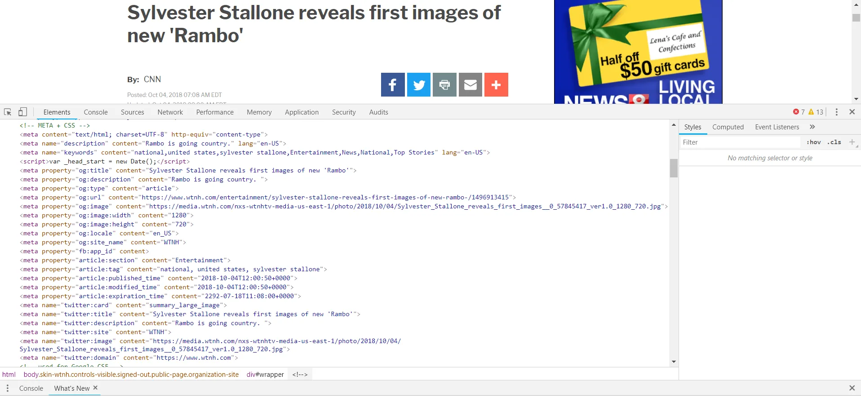Screen dimensions: 861x397
Task: Click the red error count indicator
Action: [x=799, y=112]
